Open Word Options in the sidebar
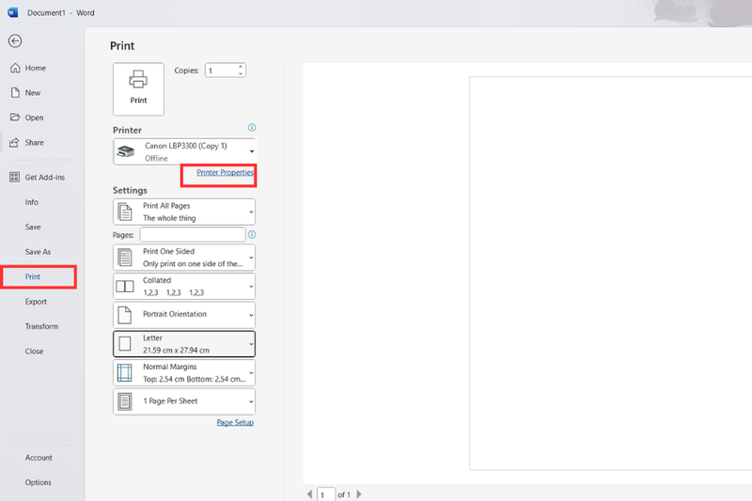Image resolution: width=752 pixels, height=501 pixels. tap(38, 483)
